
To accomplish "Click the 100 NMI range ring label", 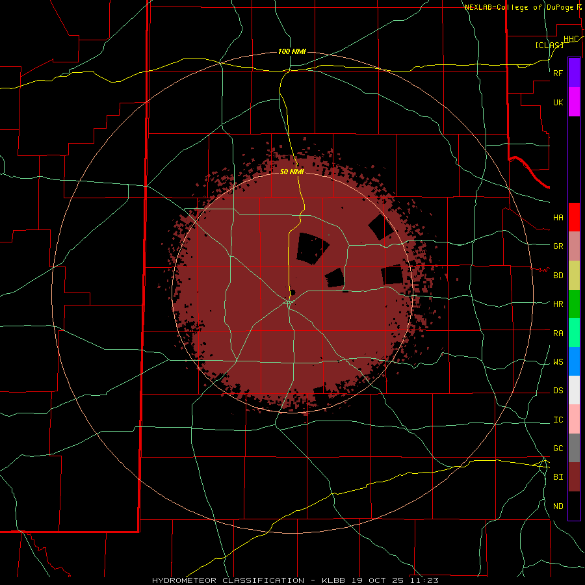I will click(292, 51).
